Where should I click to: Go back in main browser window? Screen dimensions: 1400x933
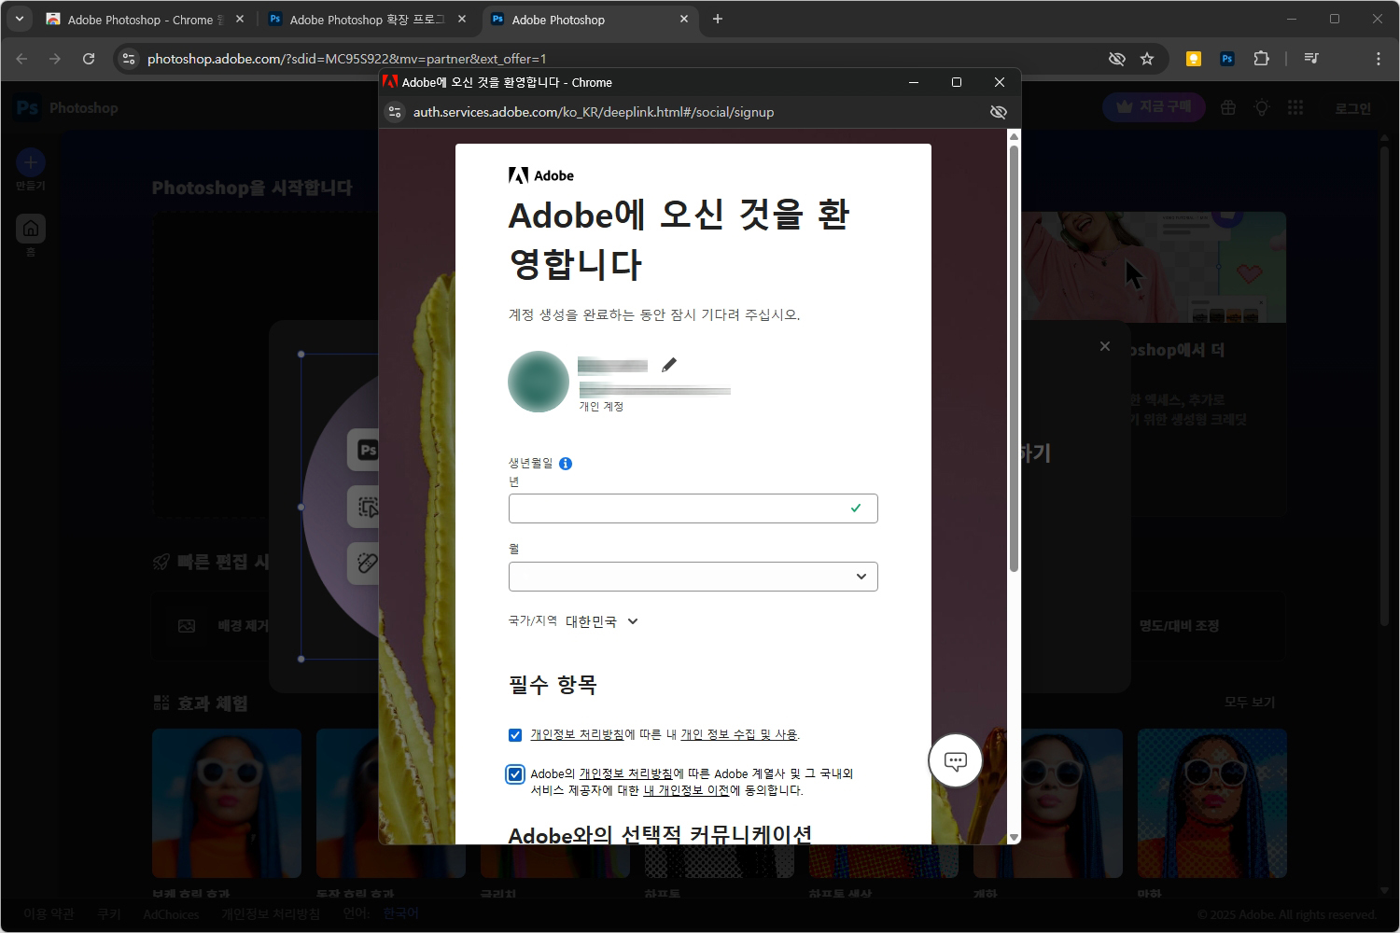point(22,59)
